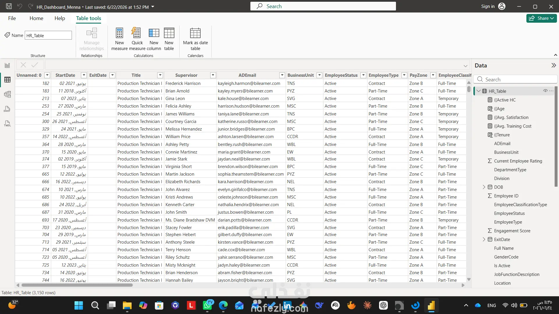Open filter dropdown on StartDate column
559x314 pixels.
(84, 75)
